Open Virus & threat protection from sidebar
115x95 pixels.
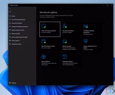tap(18, 20)
